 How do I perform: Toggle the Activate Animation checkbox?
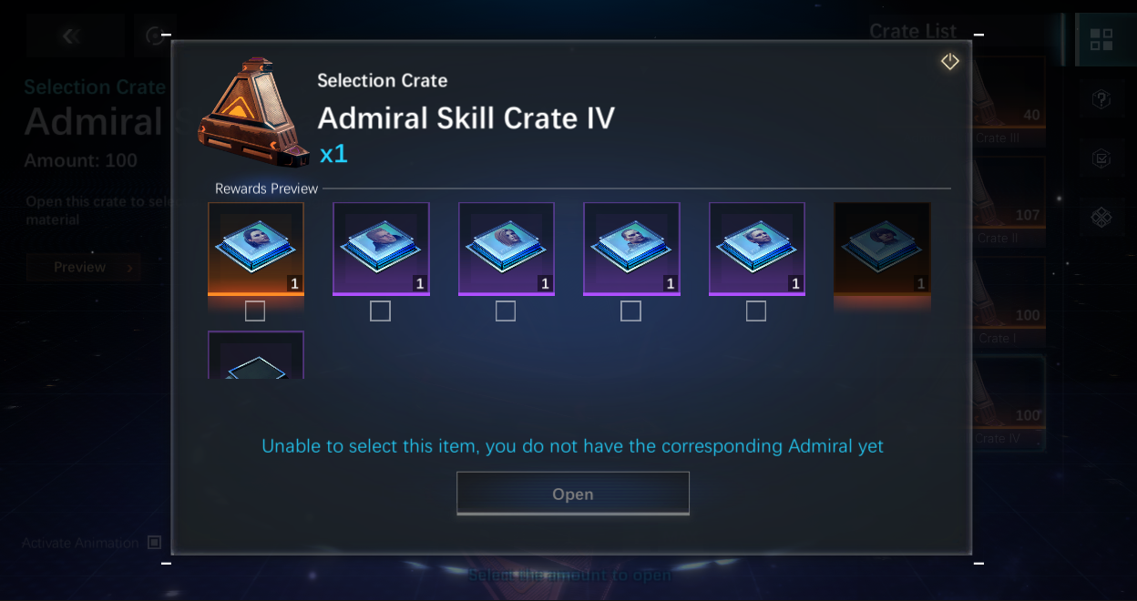click(154, 543)
